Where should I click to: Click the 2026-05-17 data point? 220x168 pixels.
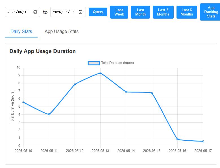point(203,142)
